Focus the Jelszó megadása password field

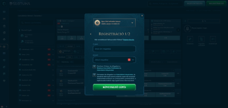click(x=114, y=60)
